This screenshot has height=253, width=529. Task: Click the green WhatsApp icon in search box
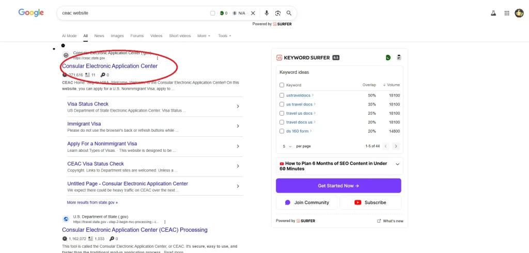point(222,13)
